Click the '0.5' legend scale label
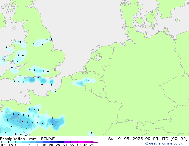Image resolution: width=189 pixels, height=146 pixels. pyautogui.click(x=10, y=145)
